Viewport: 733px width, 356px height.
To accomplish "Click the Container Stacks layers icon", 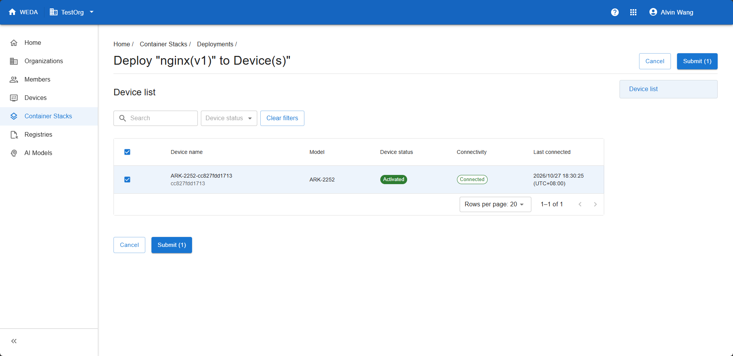I will [x=14, y=116].
